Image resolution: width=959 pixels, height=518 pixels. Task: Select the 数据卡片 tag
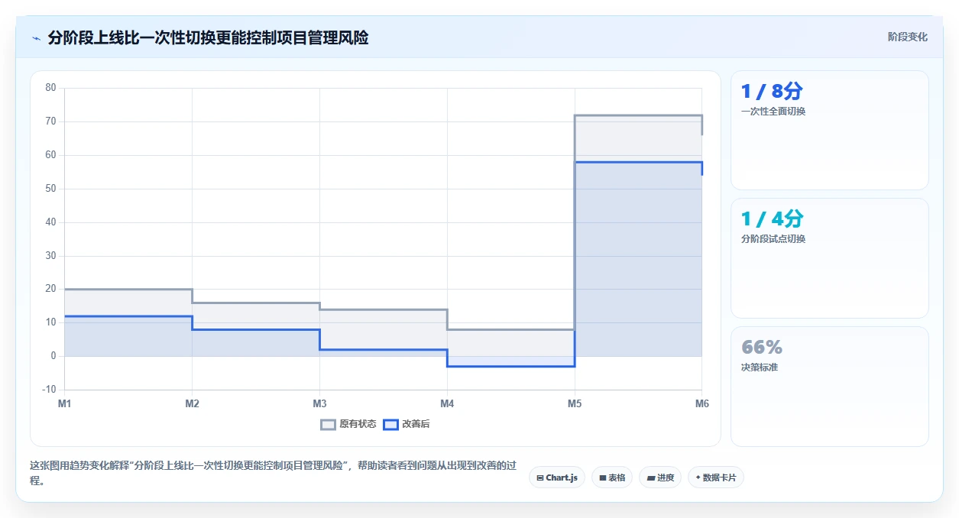(x=716, y=478)
